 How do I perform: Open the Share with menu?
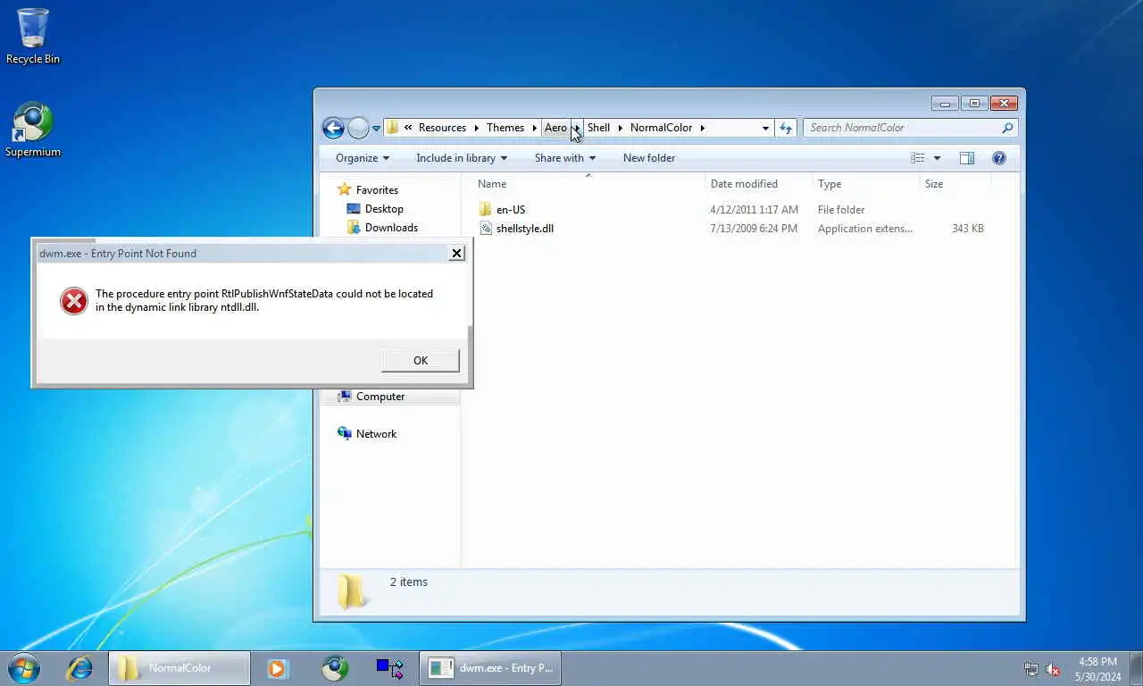pos(564,158)
